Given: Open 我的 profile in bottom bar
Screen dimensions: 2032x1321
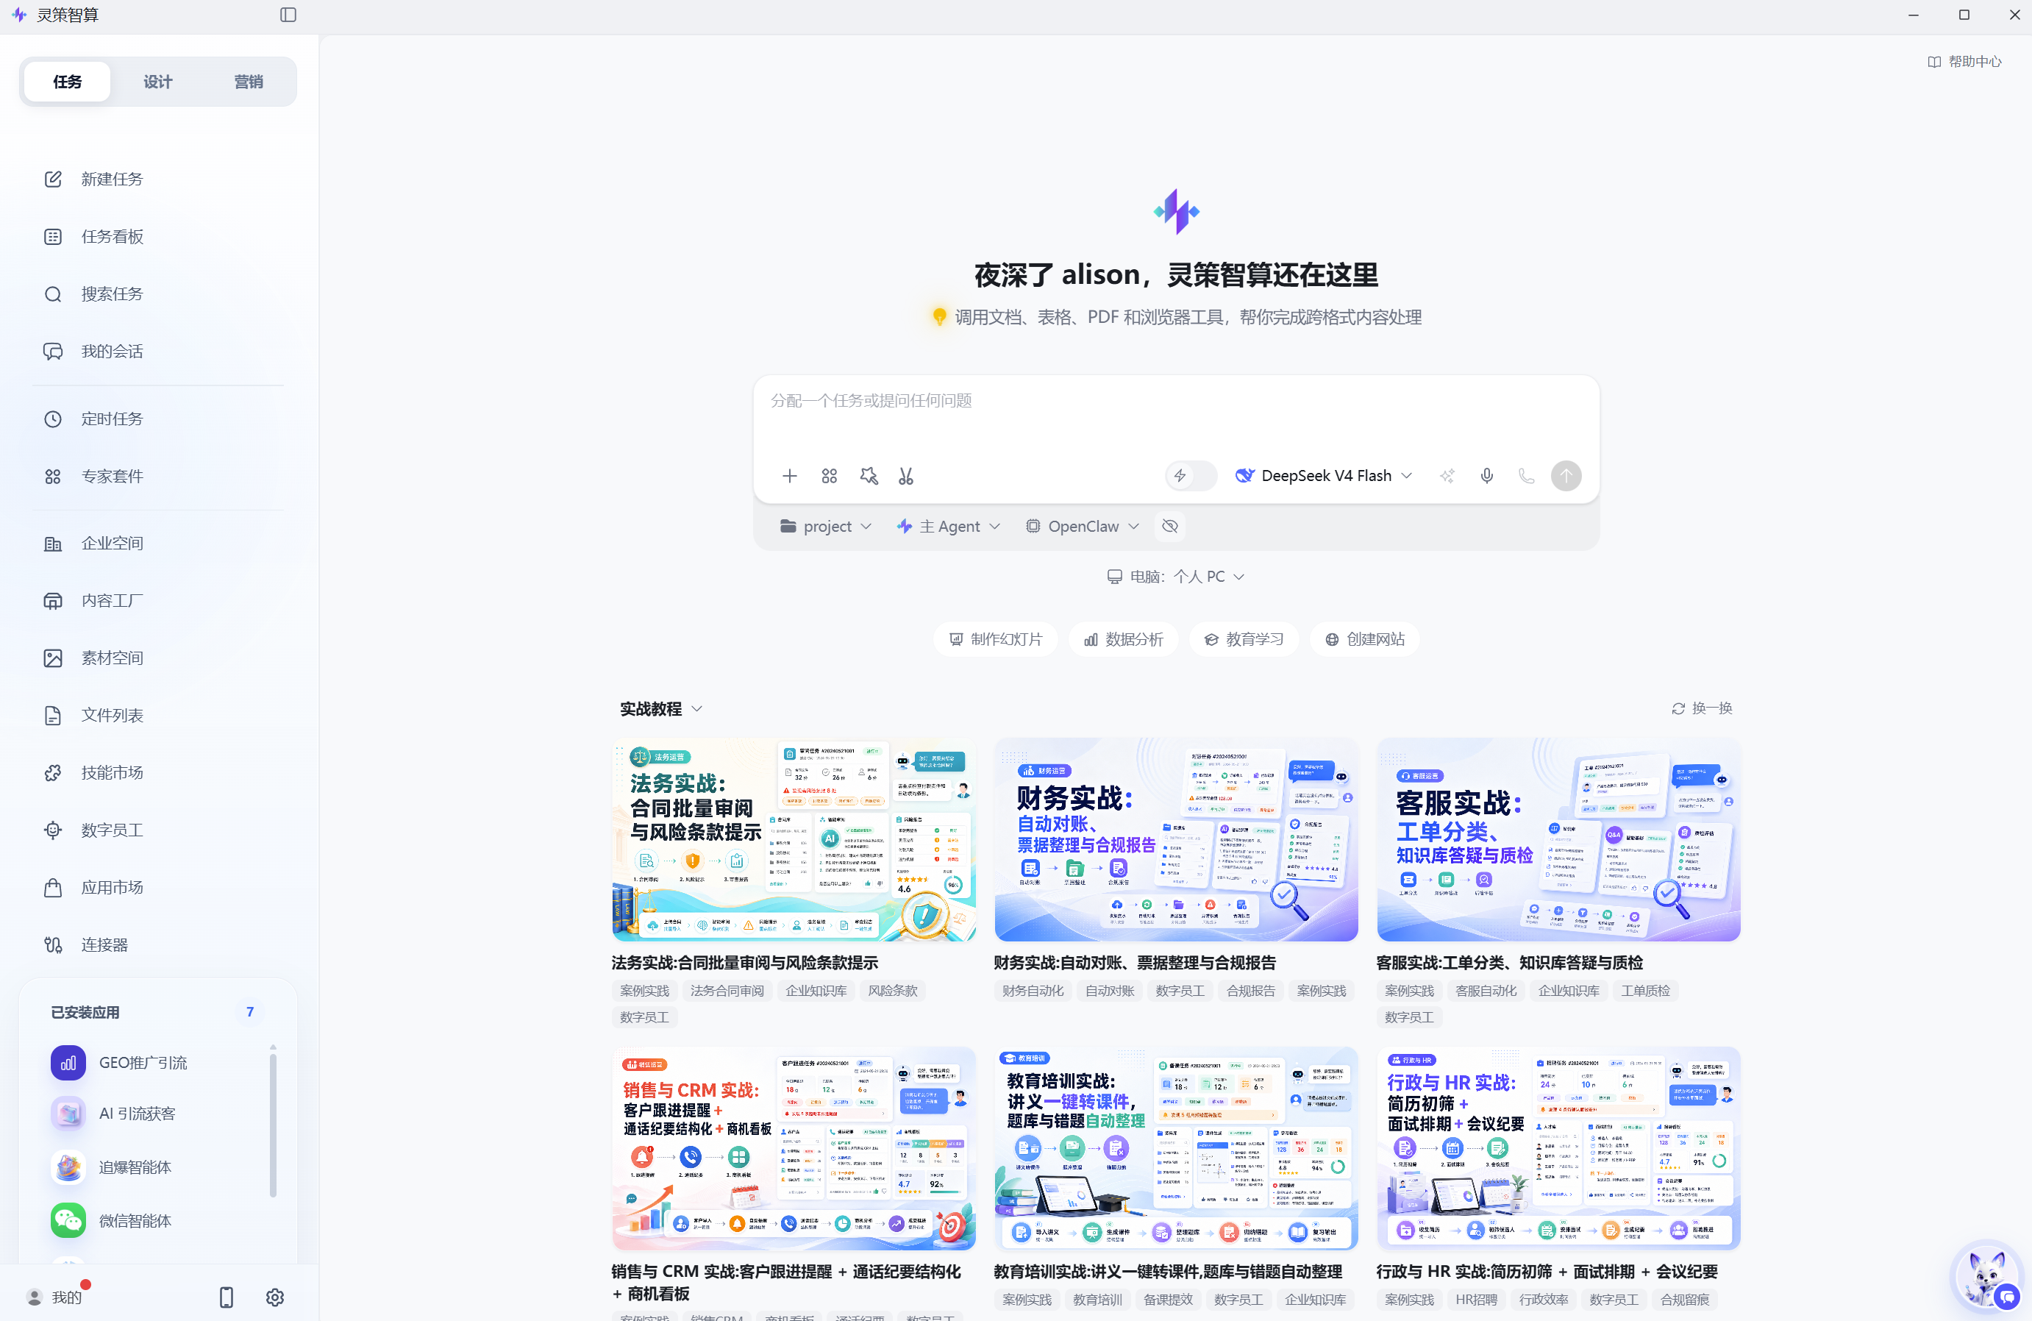Looking at the screenshot, I should pyautogui.click(x=55, y=1297).
